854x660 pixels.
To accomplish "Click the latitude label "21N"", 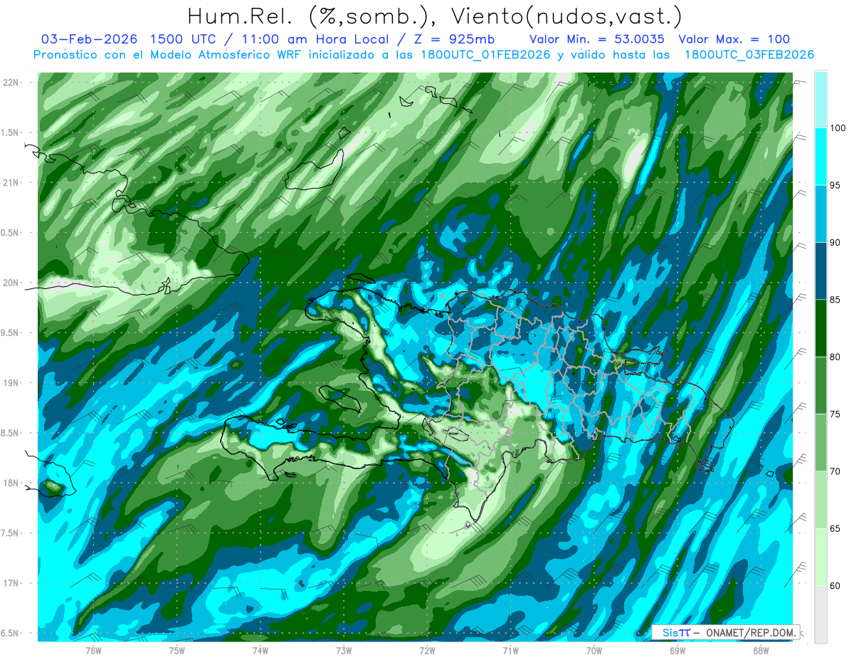I will pyautogui.click(x=11, y=182).
